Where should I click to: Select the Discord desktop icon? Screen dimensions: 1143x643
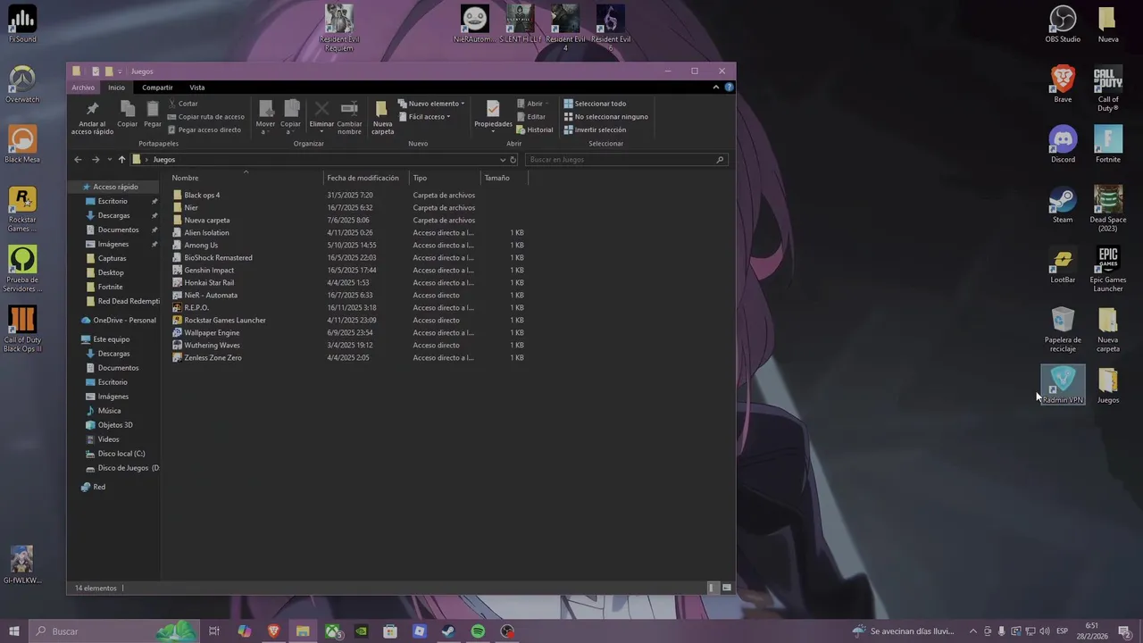(1063, 145)
